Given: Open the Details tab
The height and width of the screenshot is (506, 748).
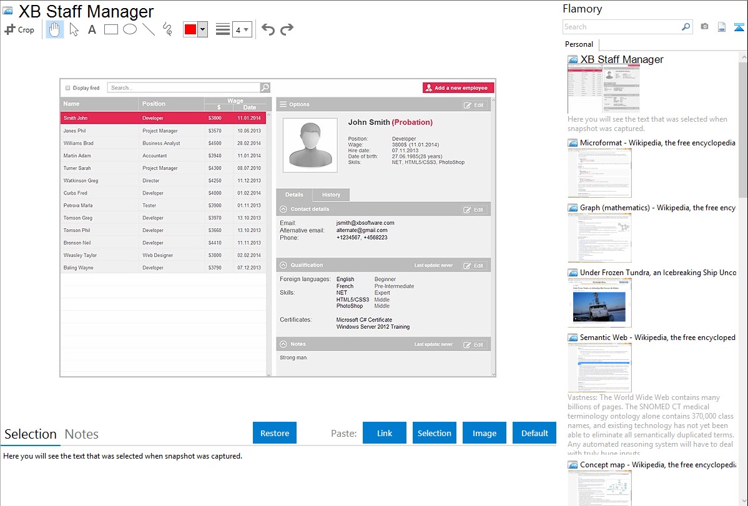Looking at the screenshot, I should pyautogui.click(x=294, y=195).
